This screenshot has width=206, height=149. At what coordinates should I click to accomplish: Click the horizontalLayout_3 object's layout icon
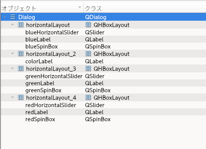[21, 69]
